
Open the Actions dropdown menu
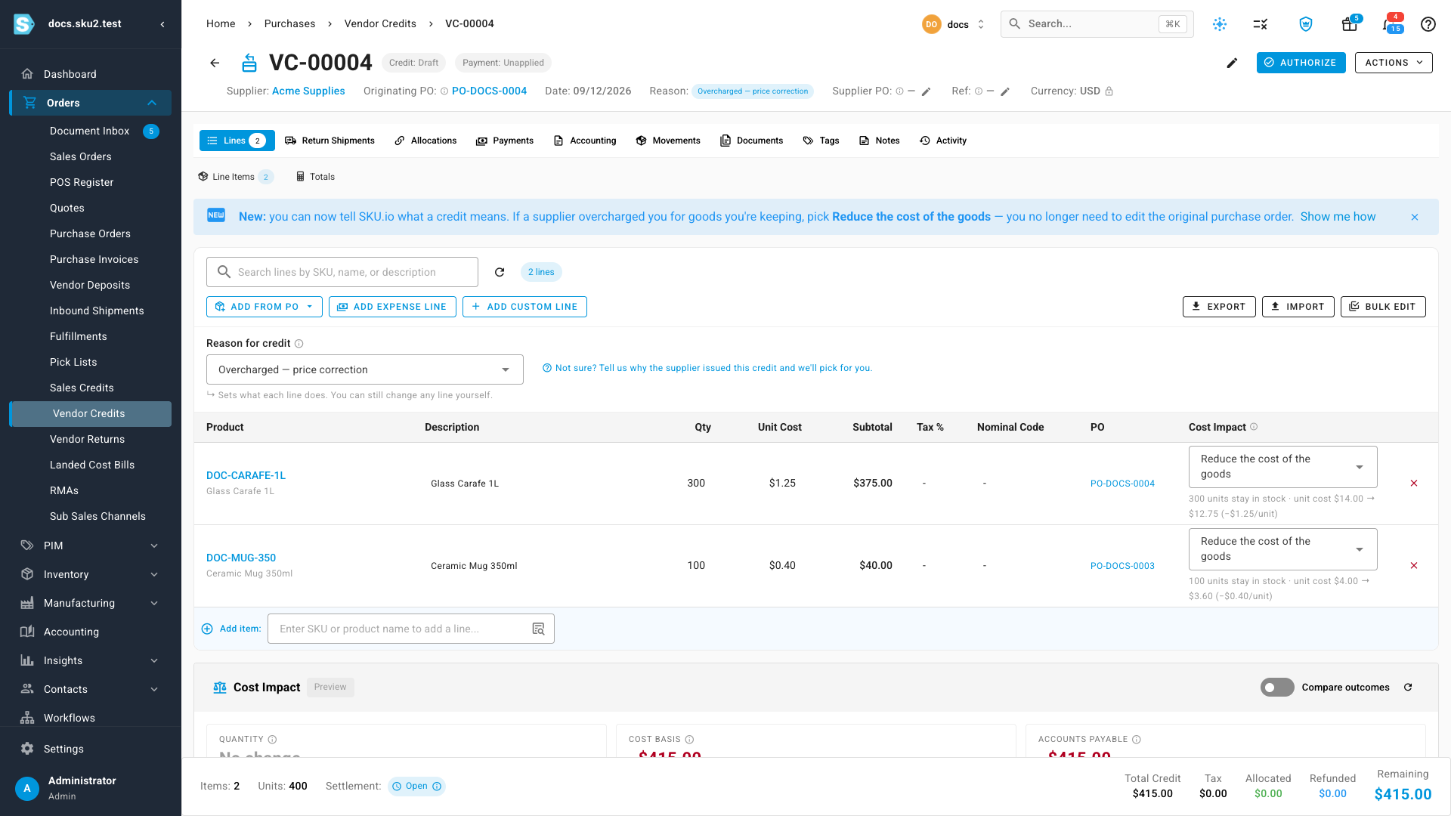(1394, 63)
